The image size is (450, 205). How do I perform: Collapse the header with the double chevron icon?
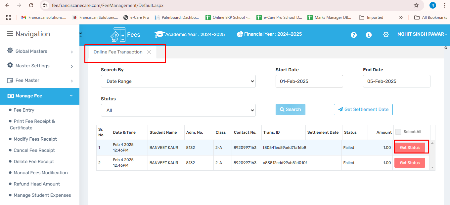(x=445, y=48)
